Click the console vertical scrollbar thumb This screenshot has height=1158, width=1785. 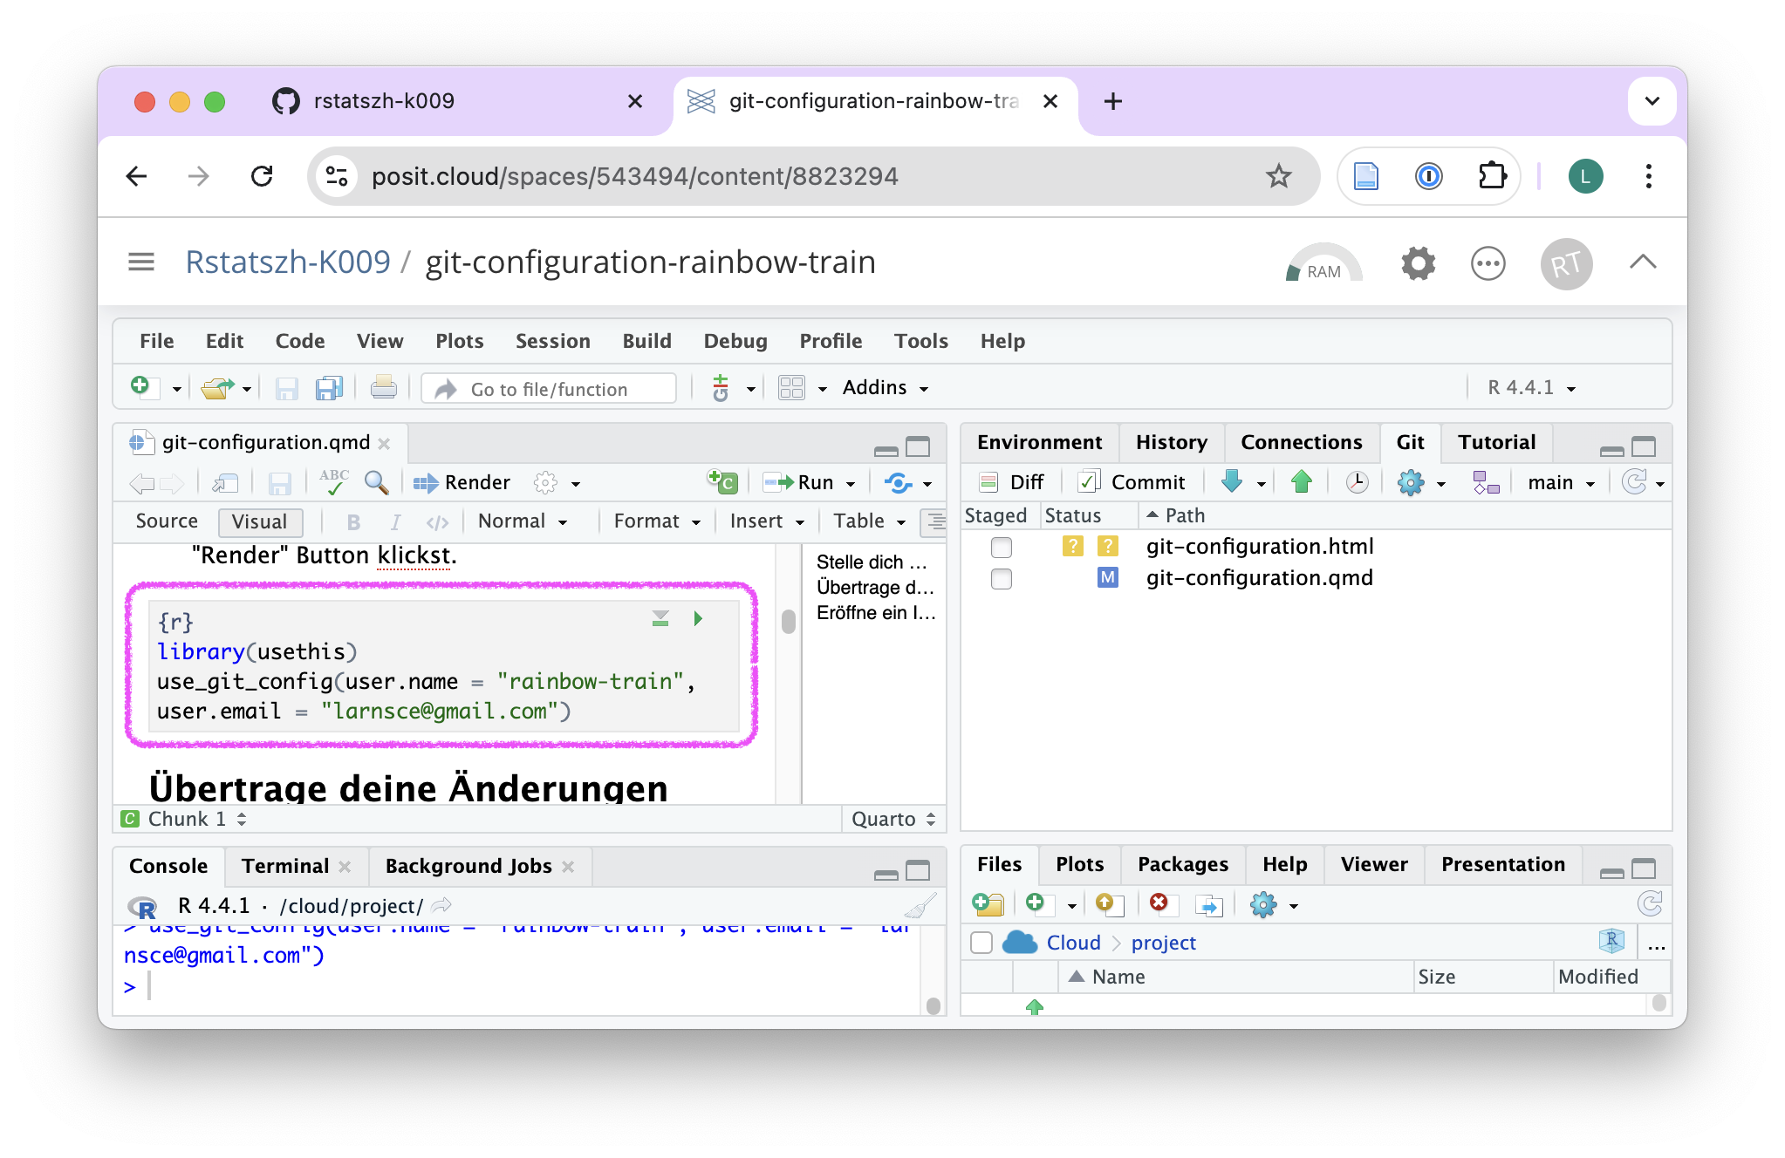(x=933, y=1005)
